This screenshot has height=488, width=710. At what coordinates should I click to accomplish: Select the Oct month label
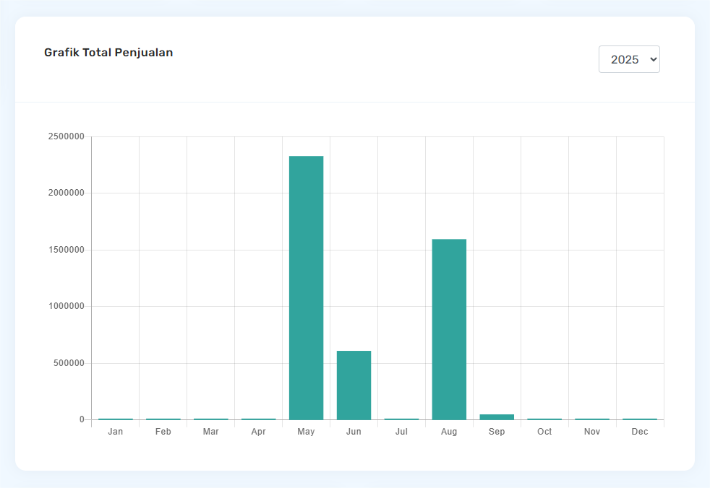click(544, 432)
